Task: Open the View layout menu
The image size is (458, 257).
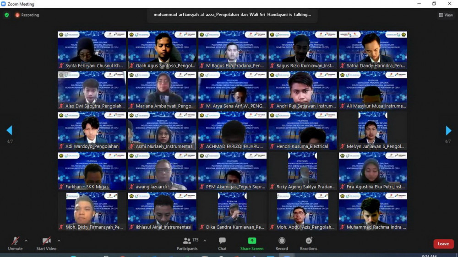Action: [446, 15]
